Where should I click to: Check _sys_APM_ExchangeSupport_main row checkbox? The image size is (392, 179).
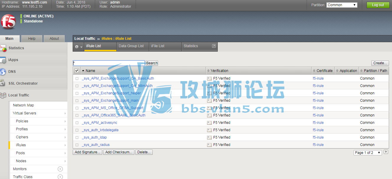click(x=77, y=101)
